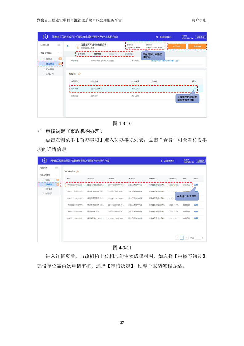The image size is (244, 346).
Task: Click the hexagon S logo in Figure 4-3-11
Action: [44, 160]
